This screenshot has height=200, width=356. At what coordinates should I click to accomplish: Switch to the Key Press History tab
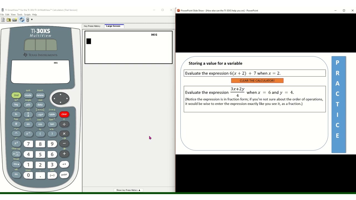92,26
